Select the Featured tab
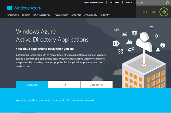Screen dimensions: 171x113 tap(32, 84)
